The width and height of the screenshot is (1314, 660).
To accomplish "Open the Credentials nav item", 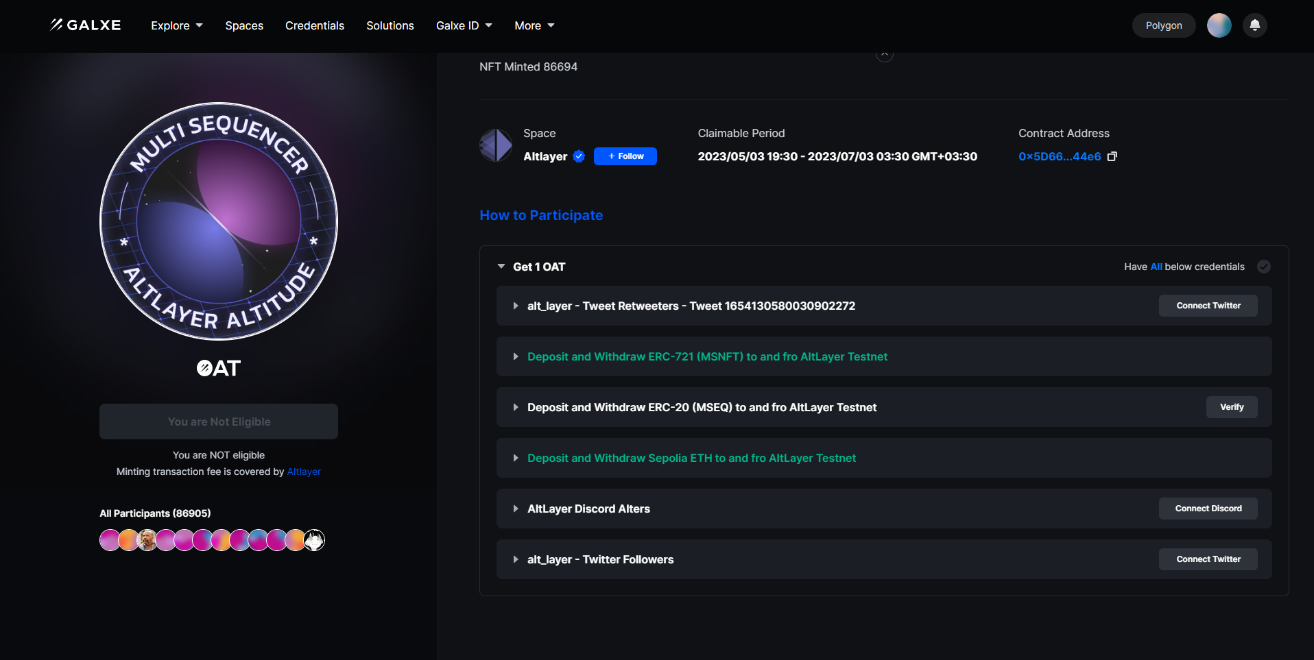I will (x=315, y=25).
